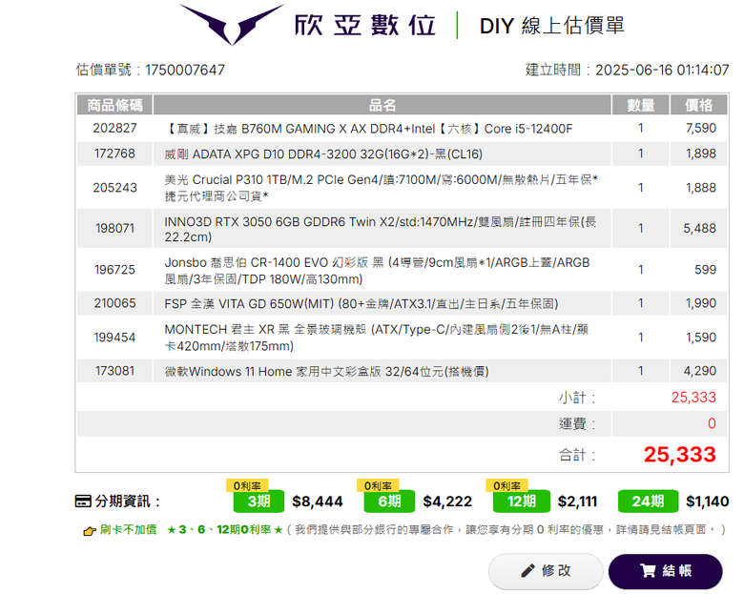Click product code 202827
This screenshot has width=744, height=594.
pos(114,128)
